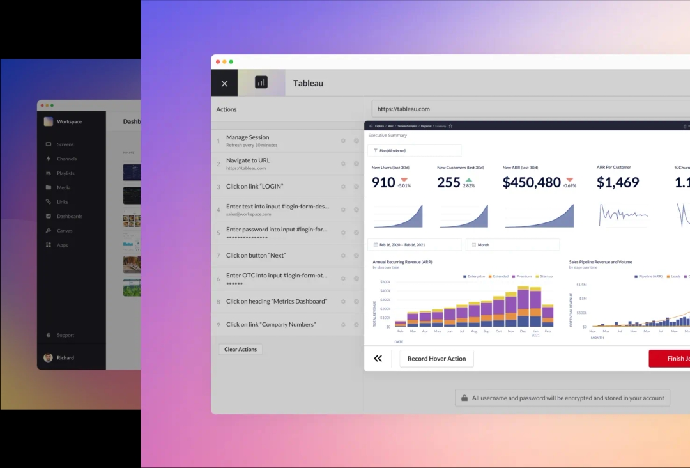Click the Tableau bar chart app icon

pyautogui.click(x=261, y=82)
